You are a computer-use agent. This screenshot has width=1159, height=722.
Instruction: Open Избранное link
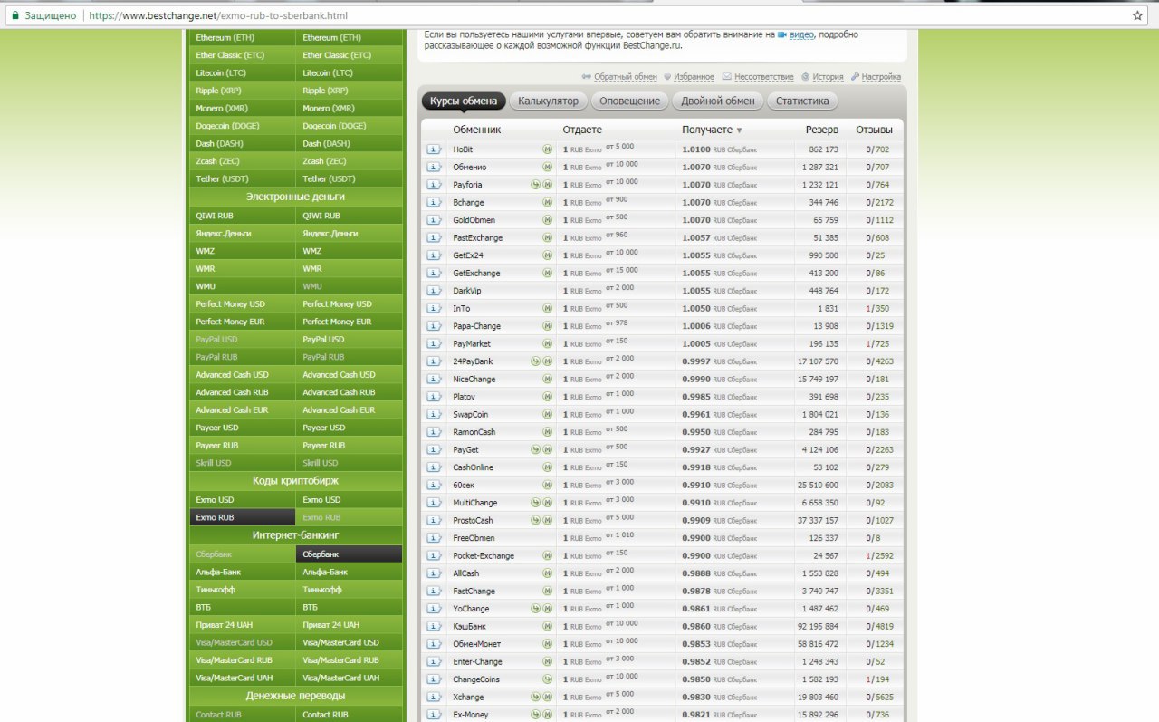(694, 77)
